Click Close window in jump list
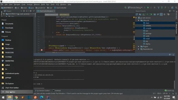Image resolution: width=178 pixels, height=100 pixels. tap(17, 92)
